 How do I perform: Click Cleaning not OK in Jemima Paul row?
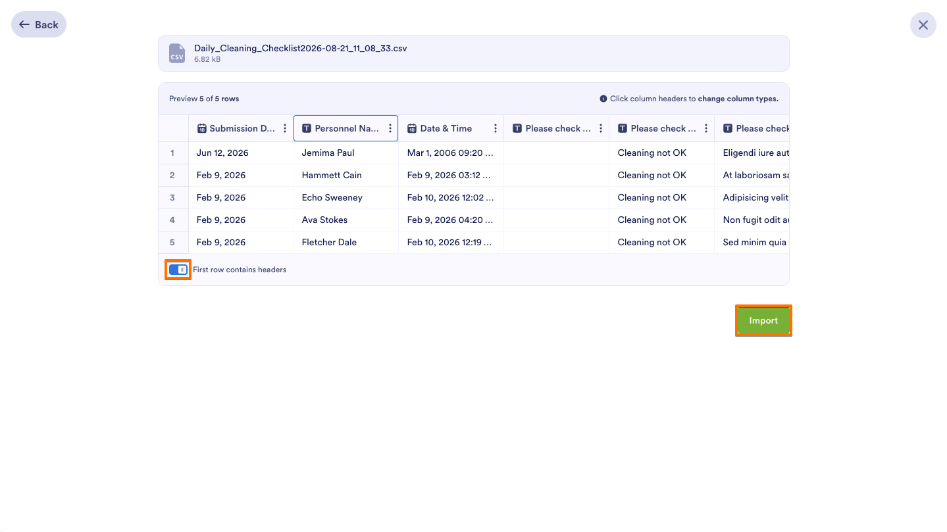point(661,153)
